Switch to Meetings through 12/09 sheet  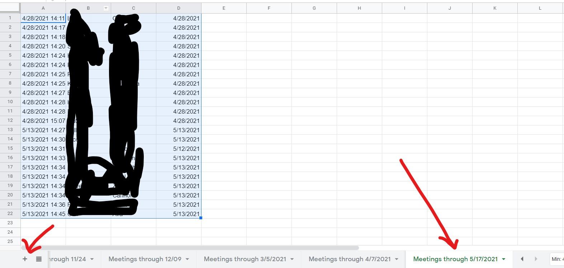(x=145, y=259)
